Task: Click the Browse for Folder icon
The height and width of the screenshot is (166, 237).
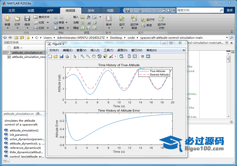Action: coord(22,38)
